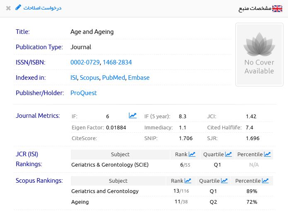Open ISSN 0002-0729 link
288x217 pixels.
pyautogui.click(x=85, y=62)
